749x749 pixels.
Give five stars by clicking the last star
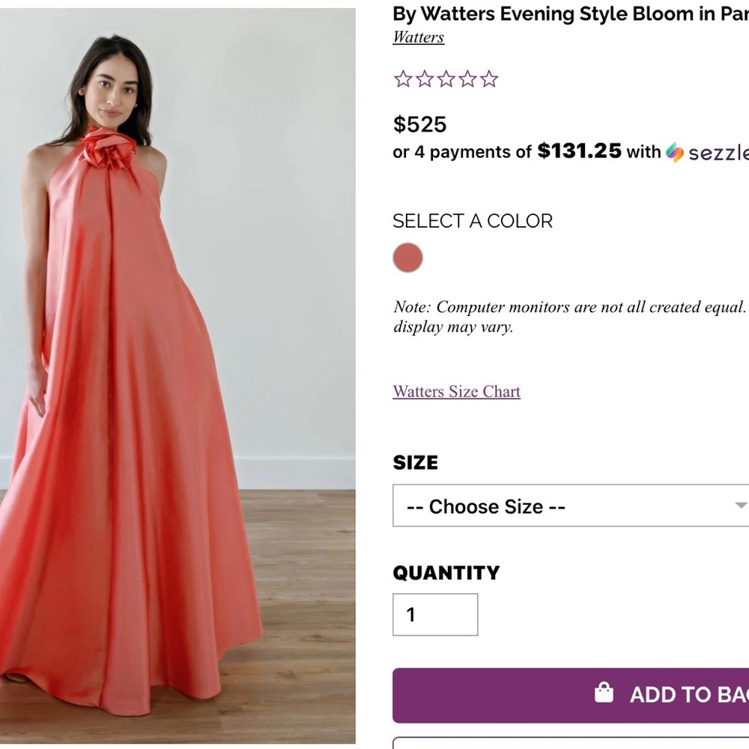click(x=489, y=78)
